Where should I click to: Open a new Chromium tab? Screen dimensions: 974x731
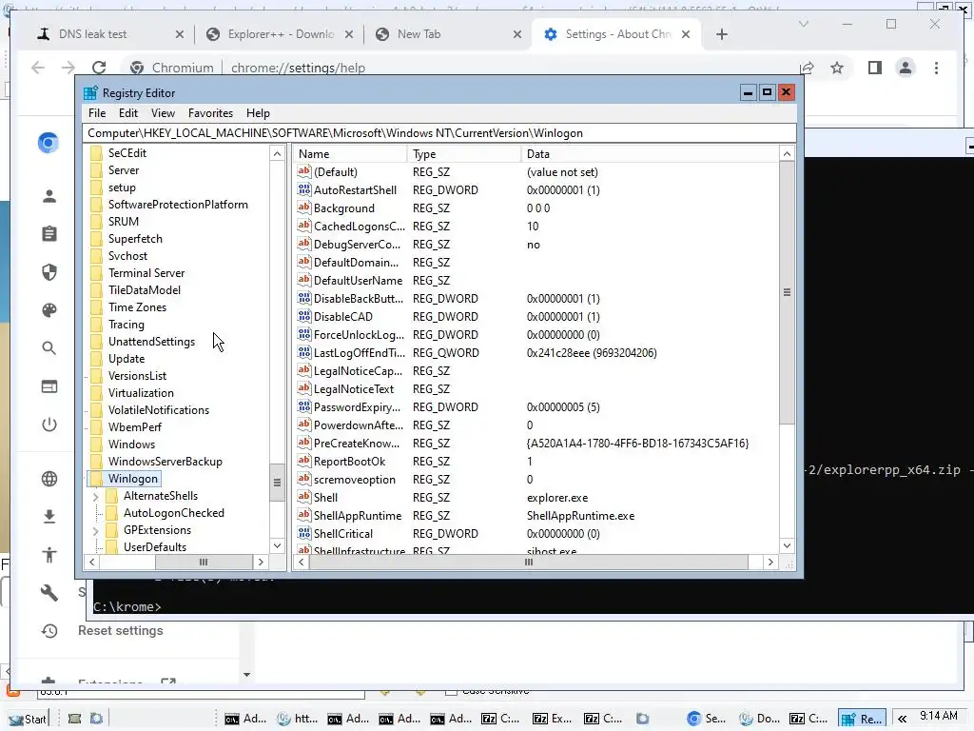pyautogui.click(x=722, y=34)
